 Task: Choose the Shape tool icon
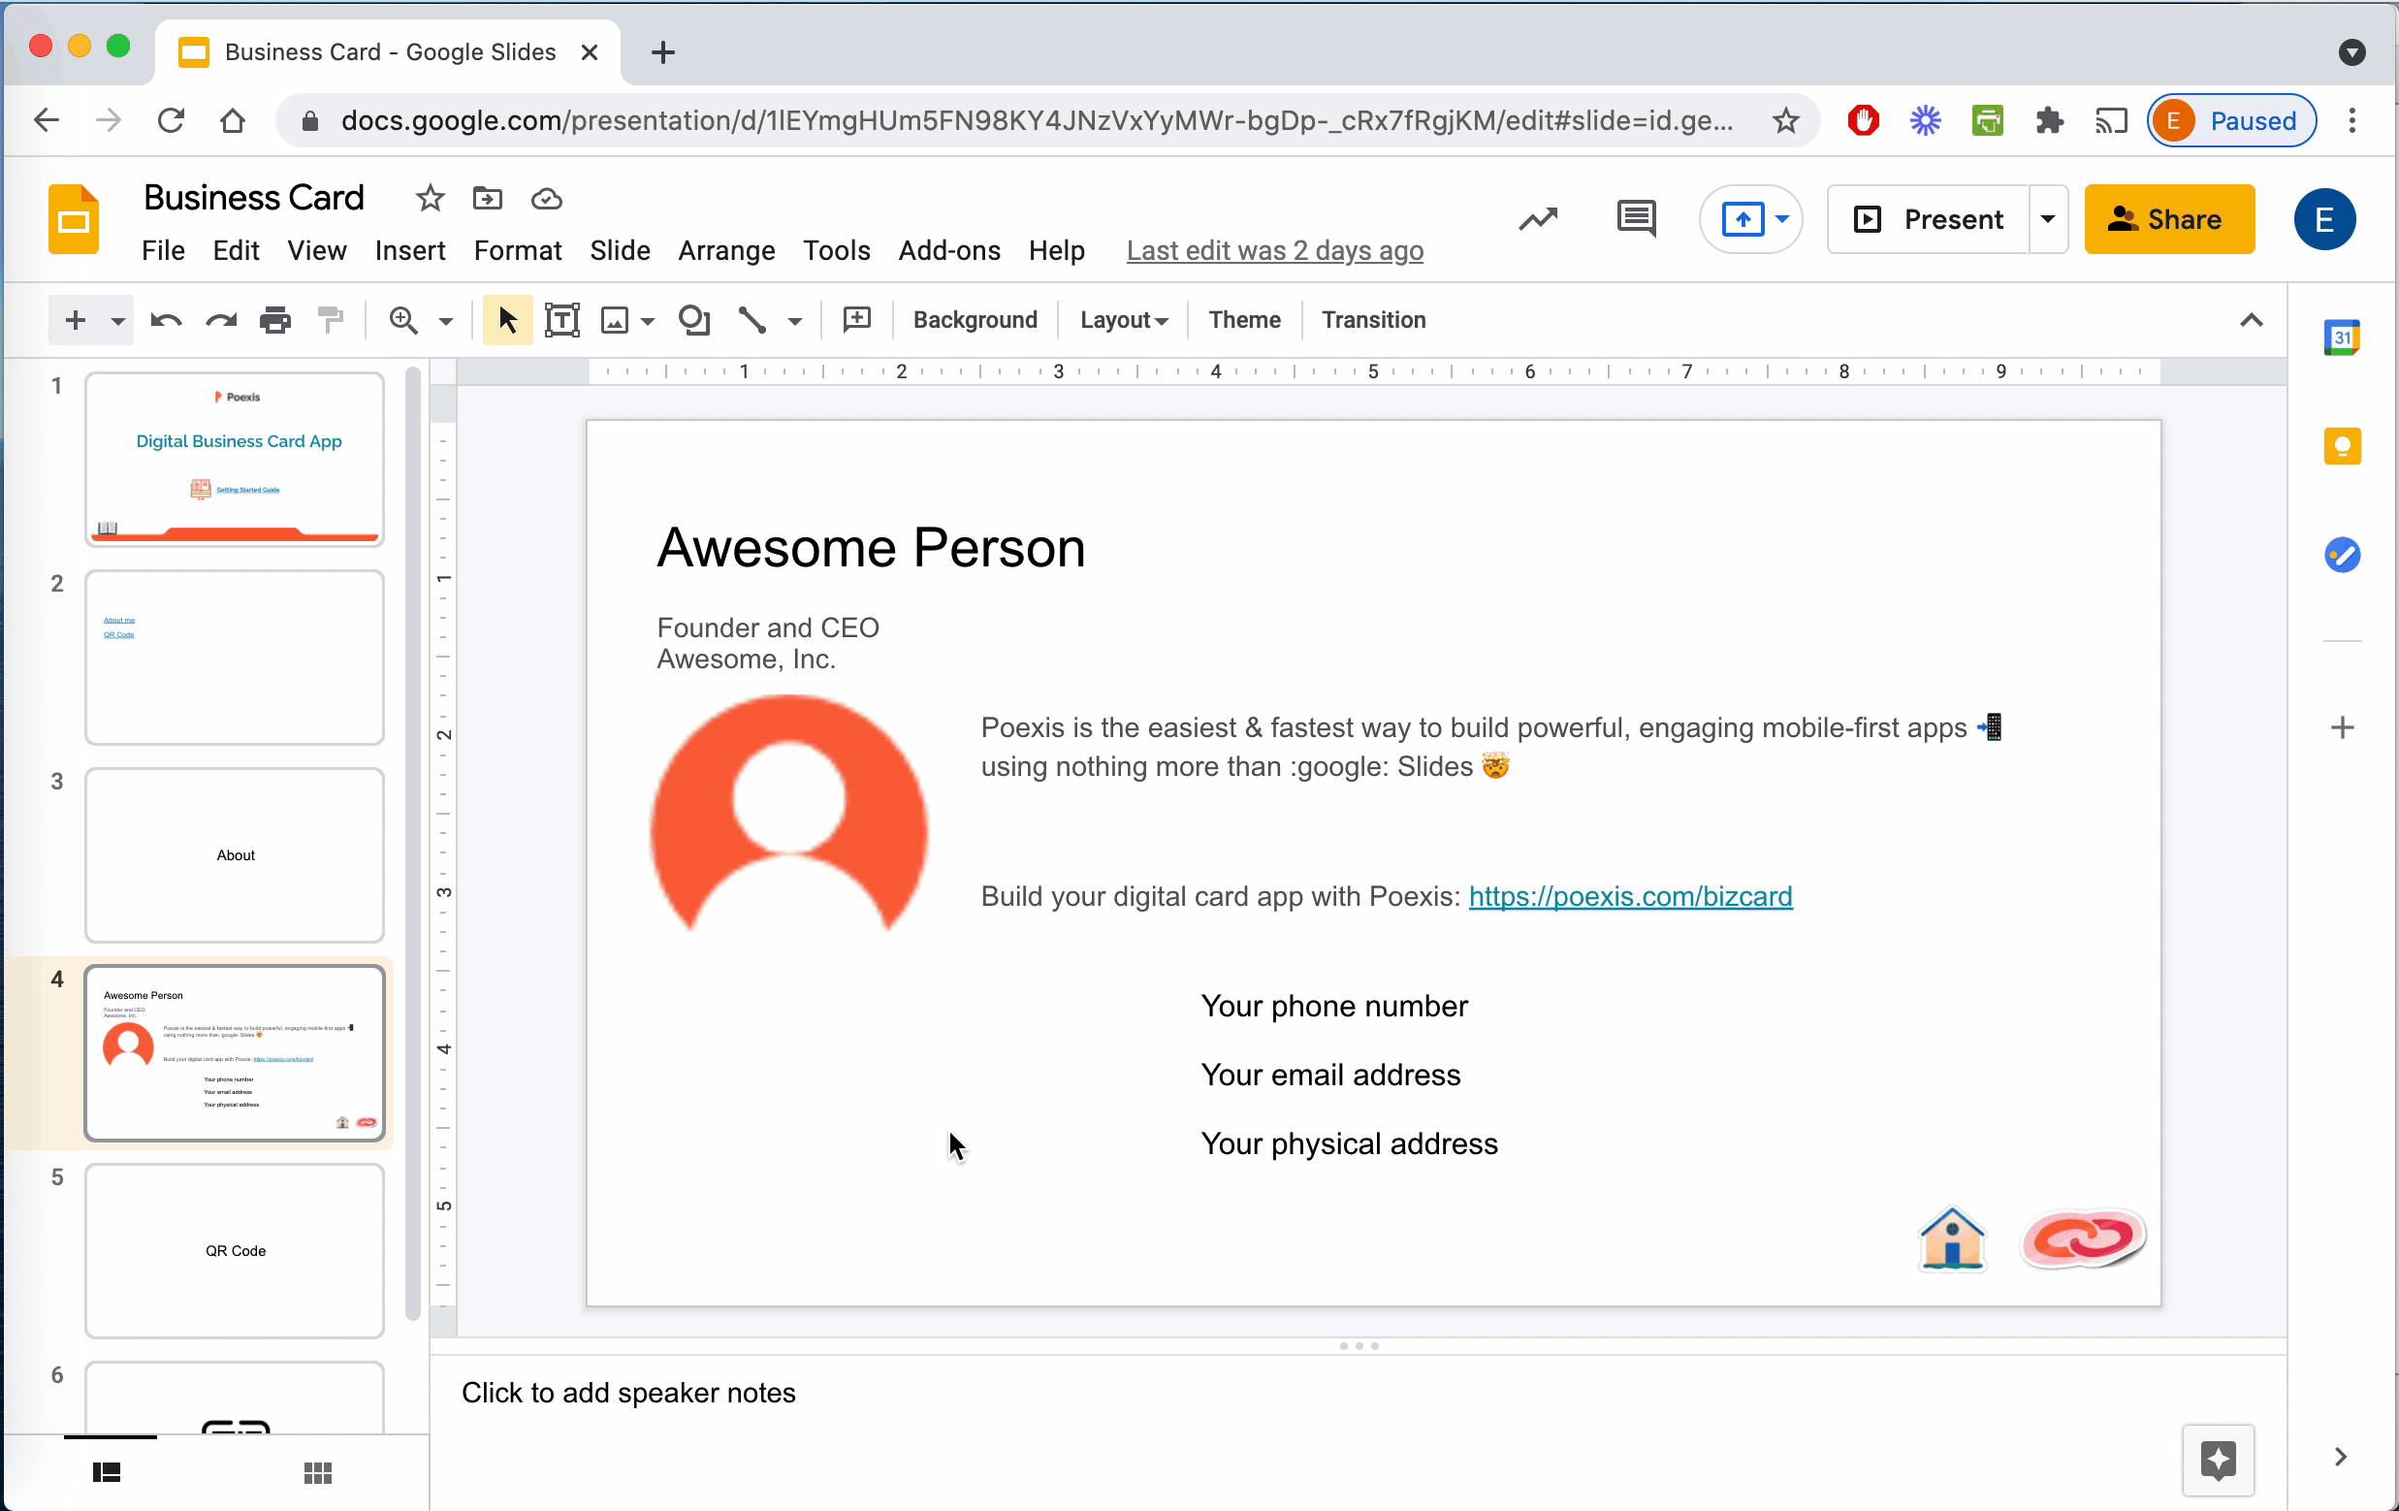click(693, 320)
